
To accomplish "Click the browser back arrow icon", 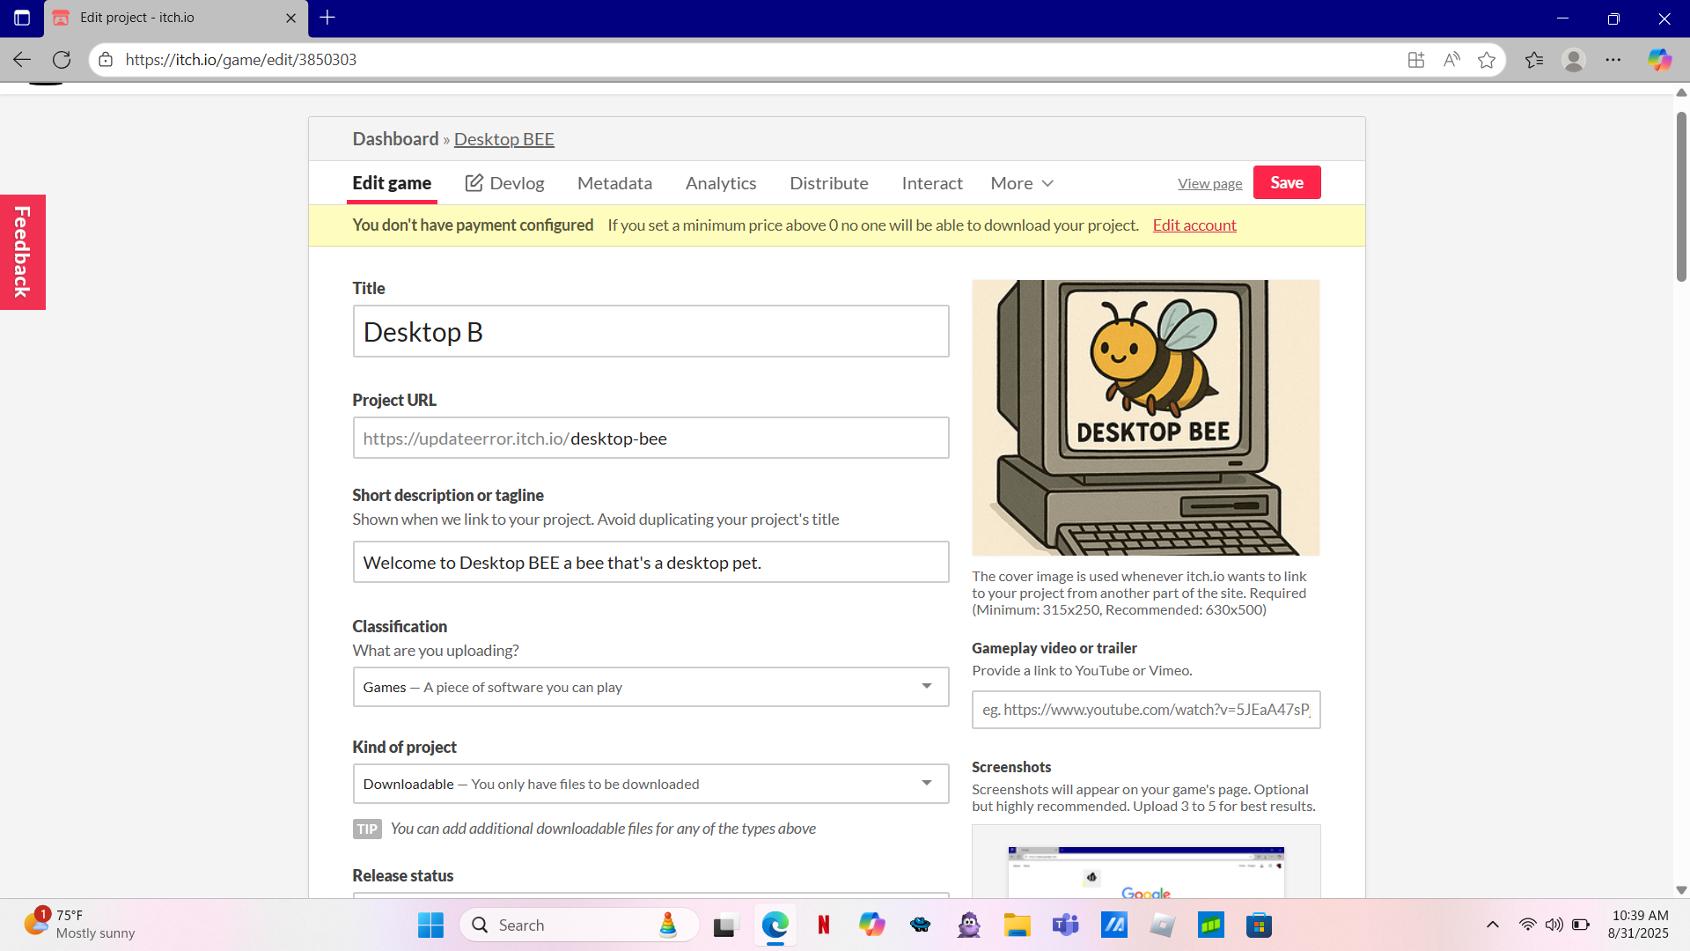I will 22,60.
